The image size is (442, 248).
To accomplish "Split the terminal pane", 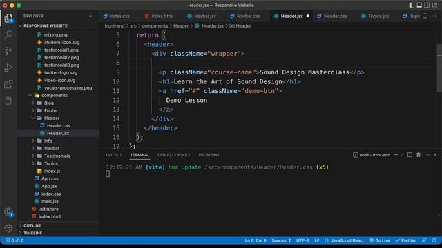I will (x=410, y=155).
